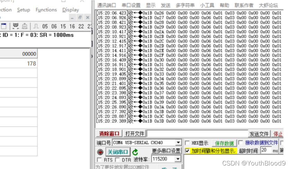
Task: Click the log line at 15:20:18.901
Action: tap(189, 69)
